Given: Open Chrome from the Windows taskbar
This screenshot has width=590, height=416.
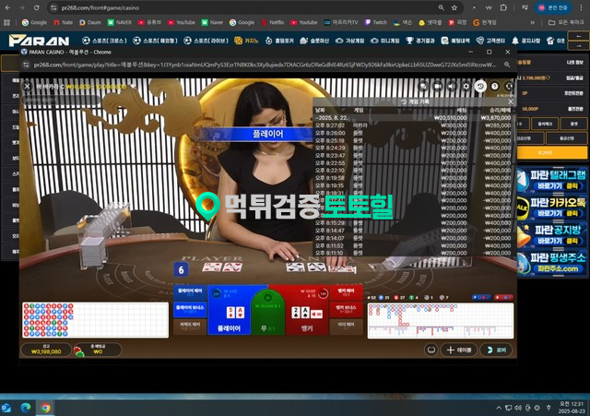Looking at the screenshot, I should click(45, 408).
